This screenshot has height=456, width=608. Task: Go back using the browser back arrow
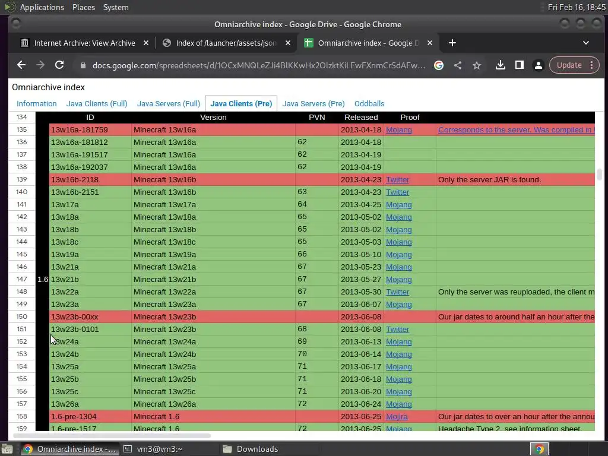click(x=21, y=65)
